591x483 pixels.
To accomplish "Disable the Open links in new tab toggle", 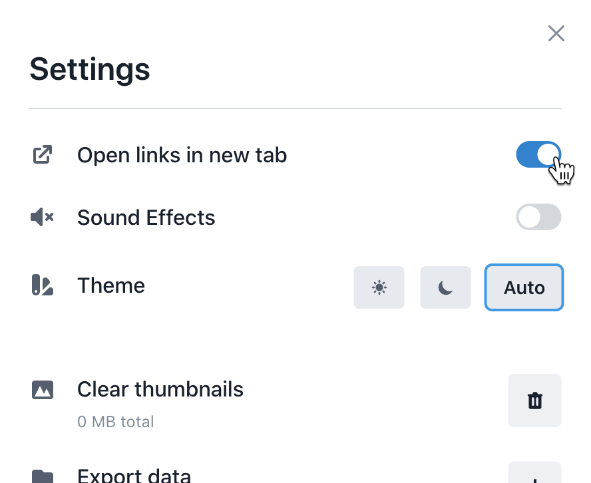I will click(x=538, y=154).
